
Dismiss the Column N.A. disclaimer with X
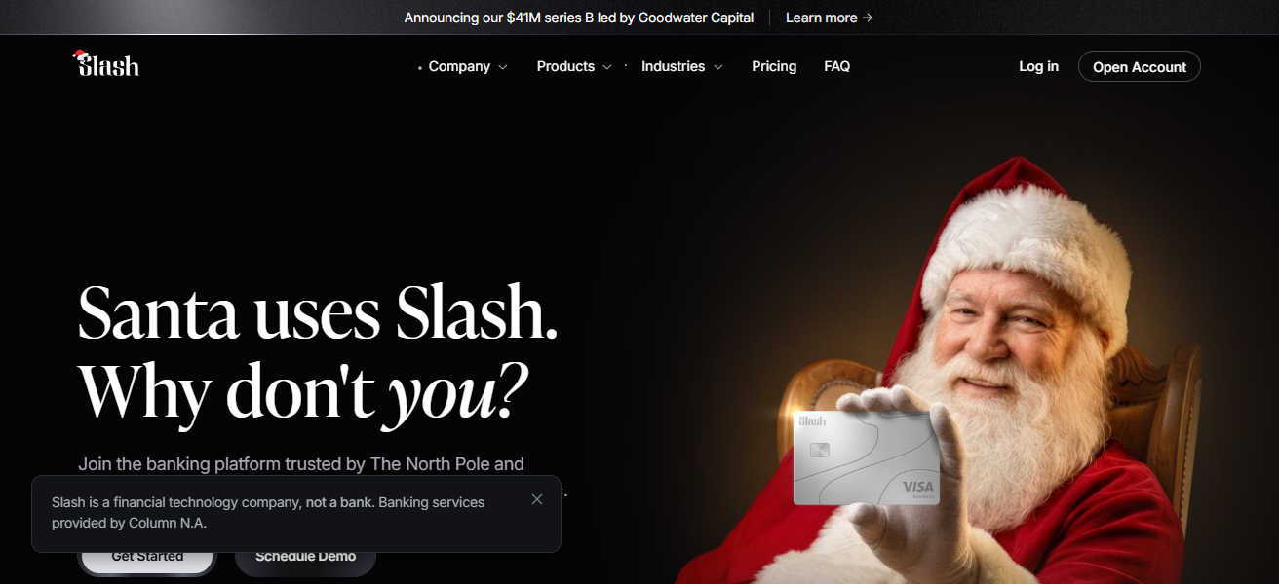point(537,499)
